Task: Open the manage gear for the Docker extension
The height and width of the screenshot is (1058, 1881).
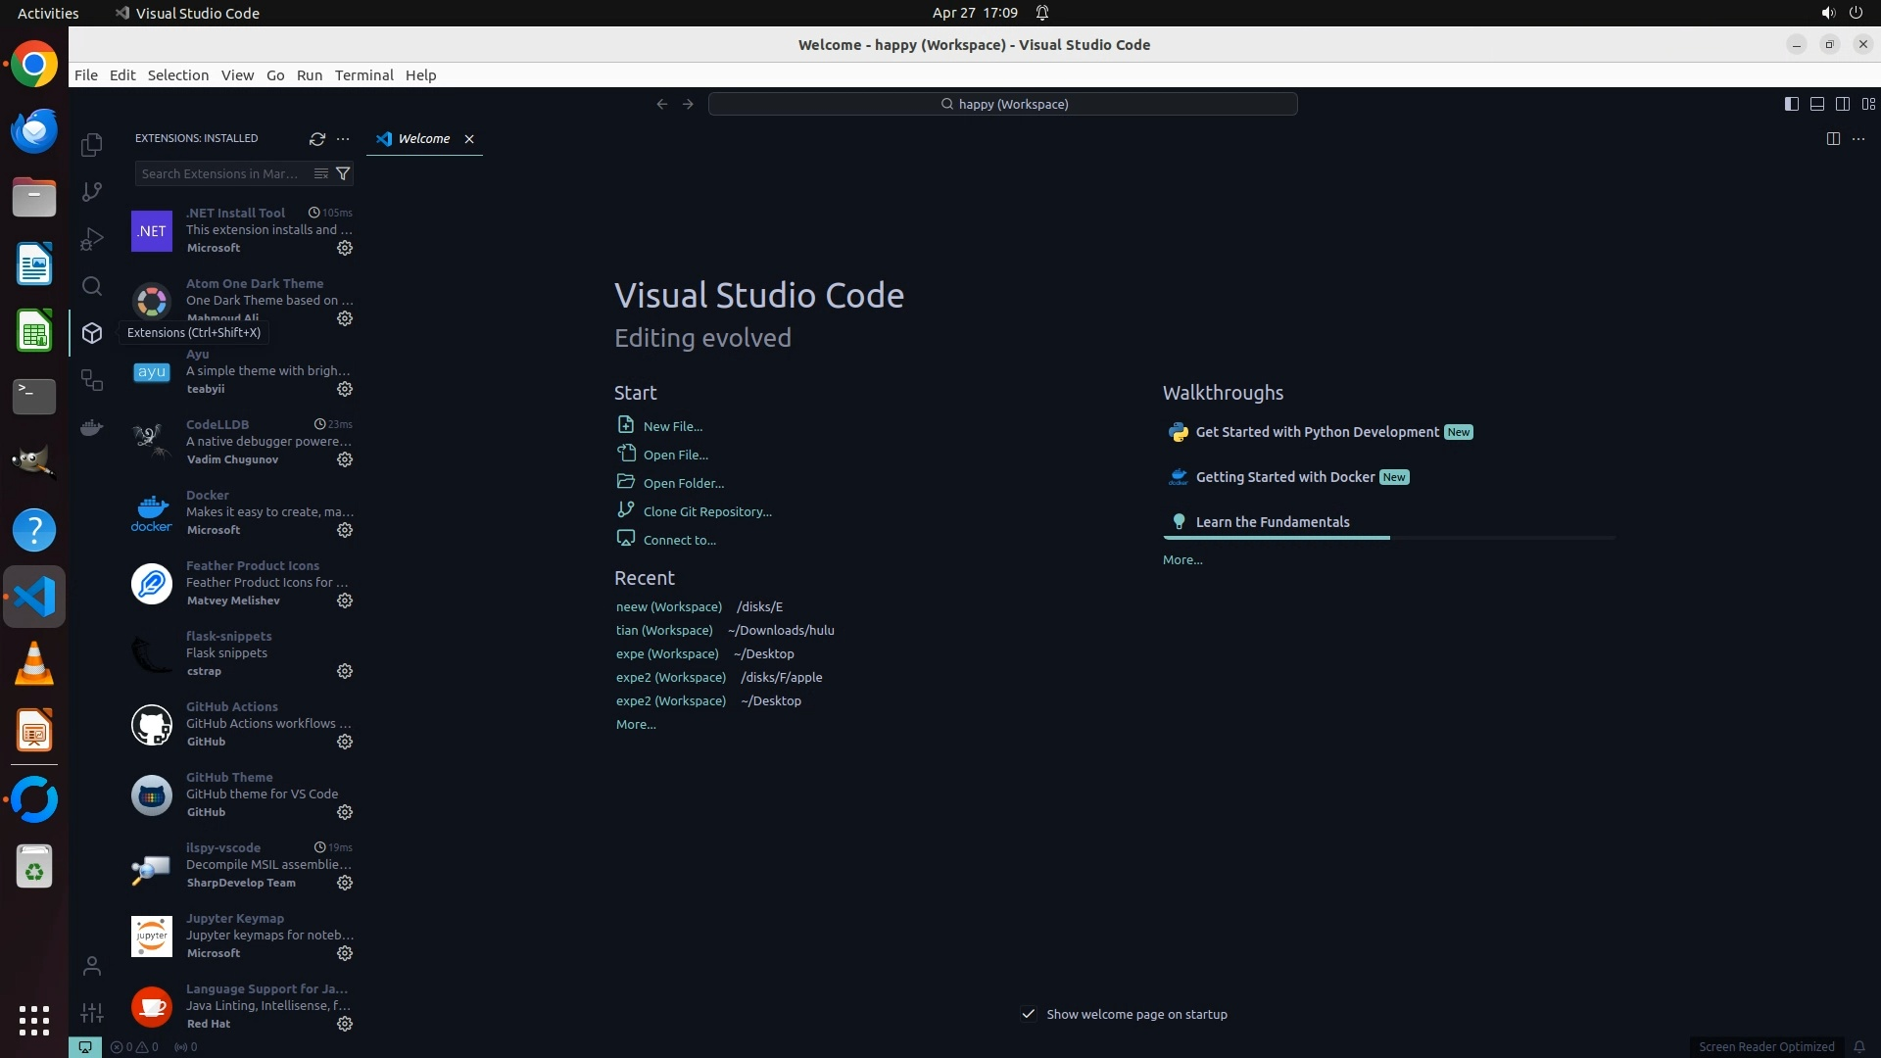Action: 345,530
